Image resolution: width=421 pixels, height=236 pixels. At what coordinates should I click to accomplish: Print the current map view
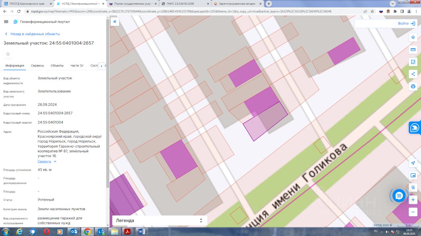[x=413, y=87]
